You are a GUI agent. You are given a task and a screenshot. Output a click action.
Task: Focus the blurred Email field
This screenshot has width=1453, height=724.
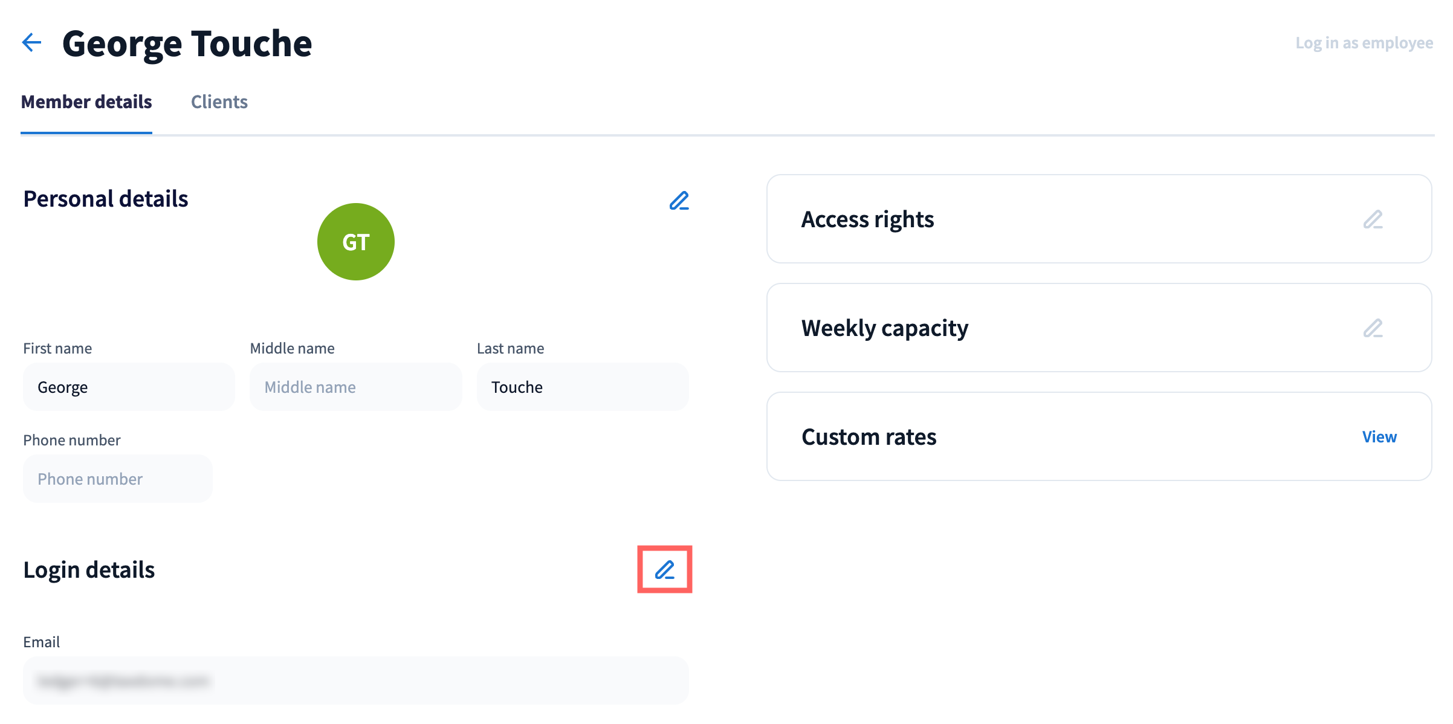356,681
